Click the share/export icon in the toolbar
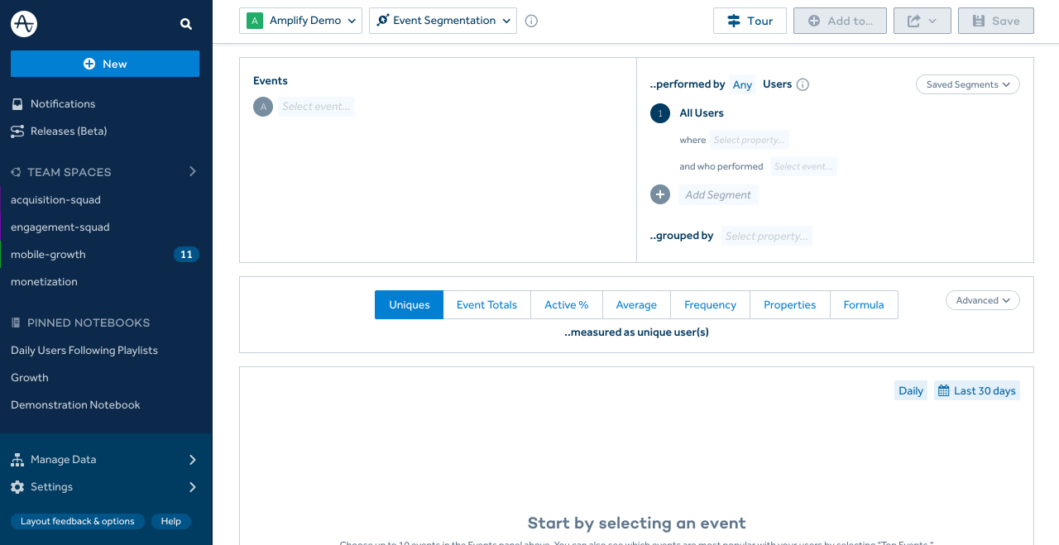This screenshot has width=1059, height=545. point(916,20)
